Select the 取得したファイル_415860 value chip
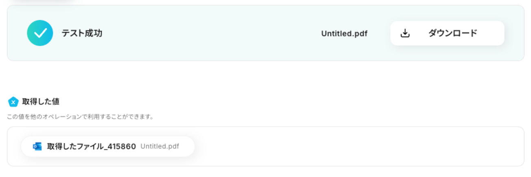Screen dimensions: 531x177 click(108, 146)
